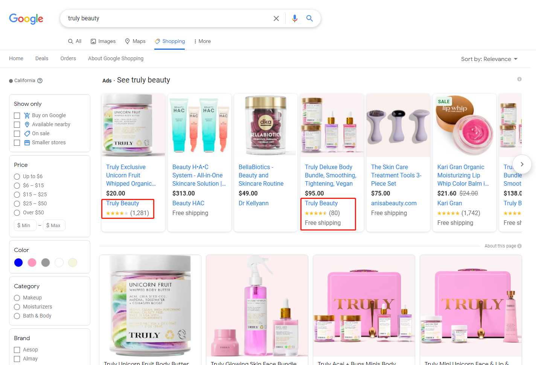Screen dimensions: 536x365
Task: Start voice search with the microphone icon
Action: (294, 18)
